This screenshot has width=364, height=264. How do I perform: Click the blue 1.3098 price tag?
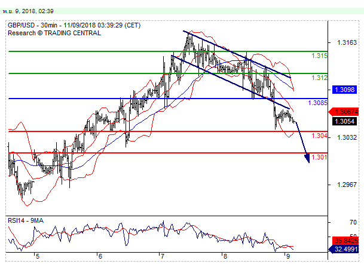pos(344,90)
